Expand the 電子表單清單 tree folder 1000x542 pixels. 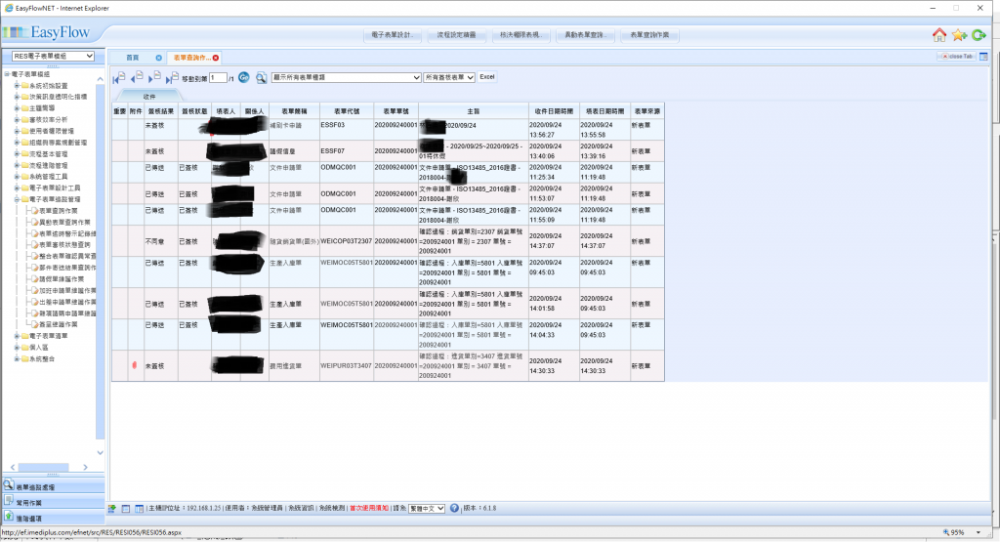(x=17, y=336)
